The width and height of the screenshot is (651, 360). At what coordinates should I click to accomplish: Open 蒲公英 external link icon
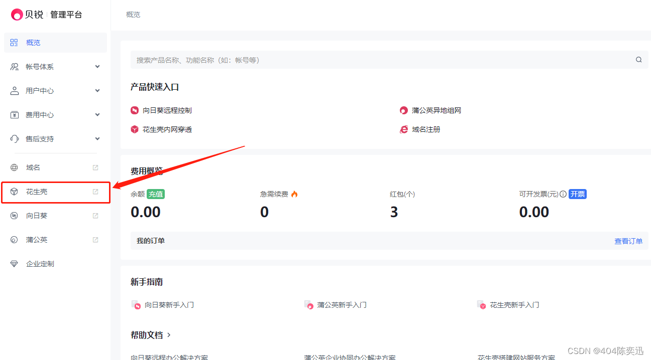[95, 240]
